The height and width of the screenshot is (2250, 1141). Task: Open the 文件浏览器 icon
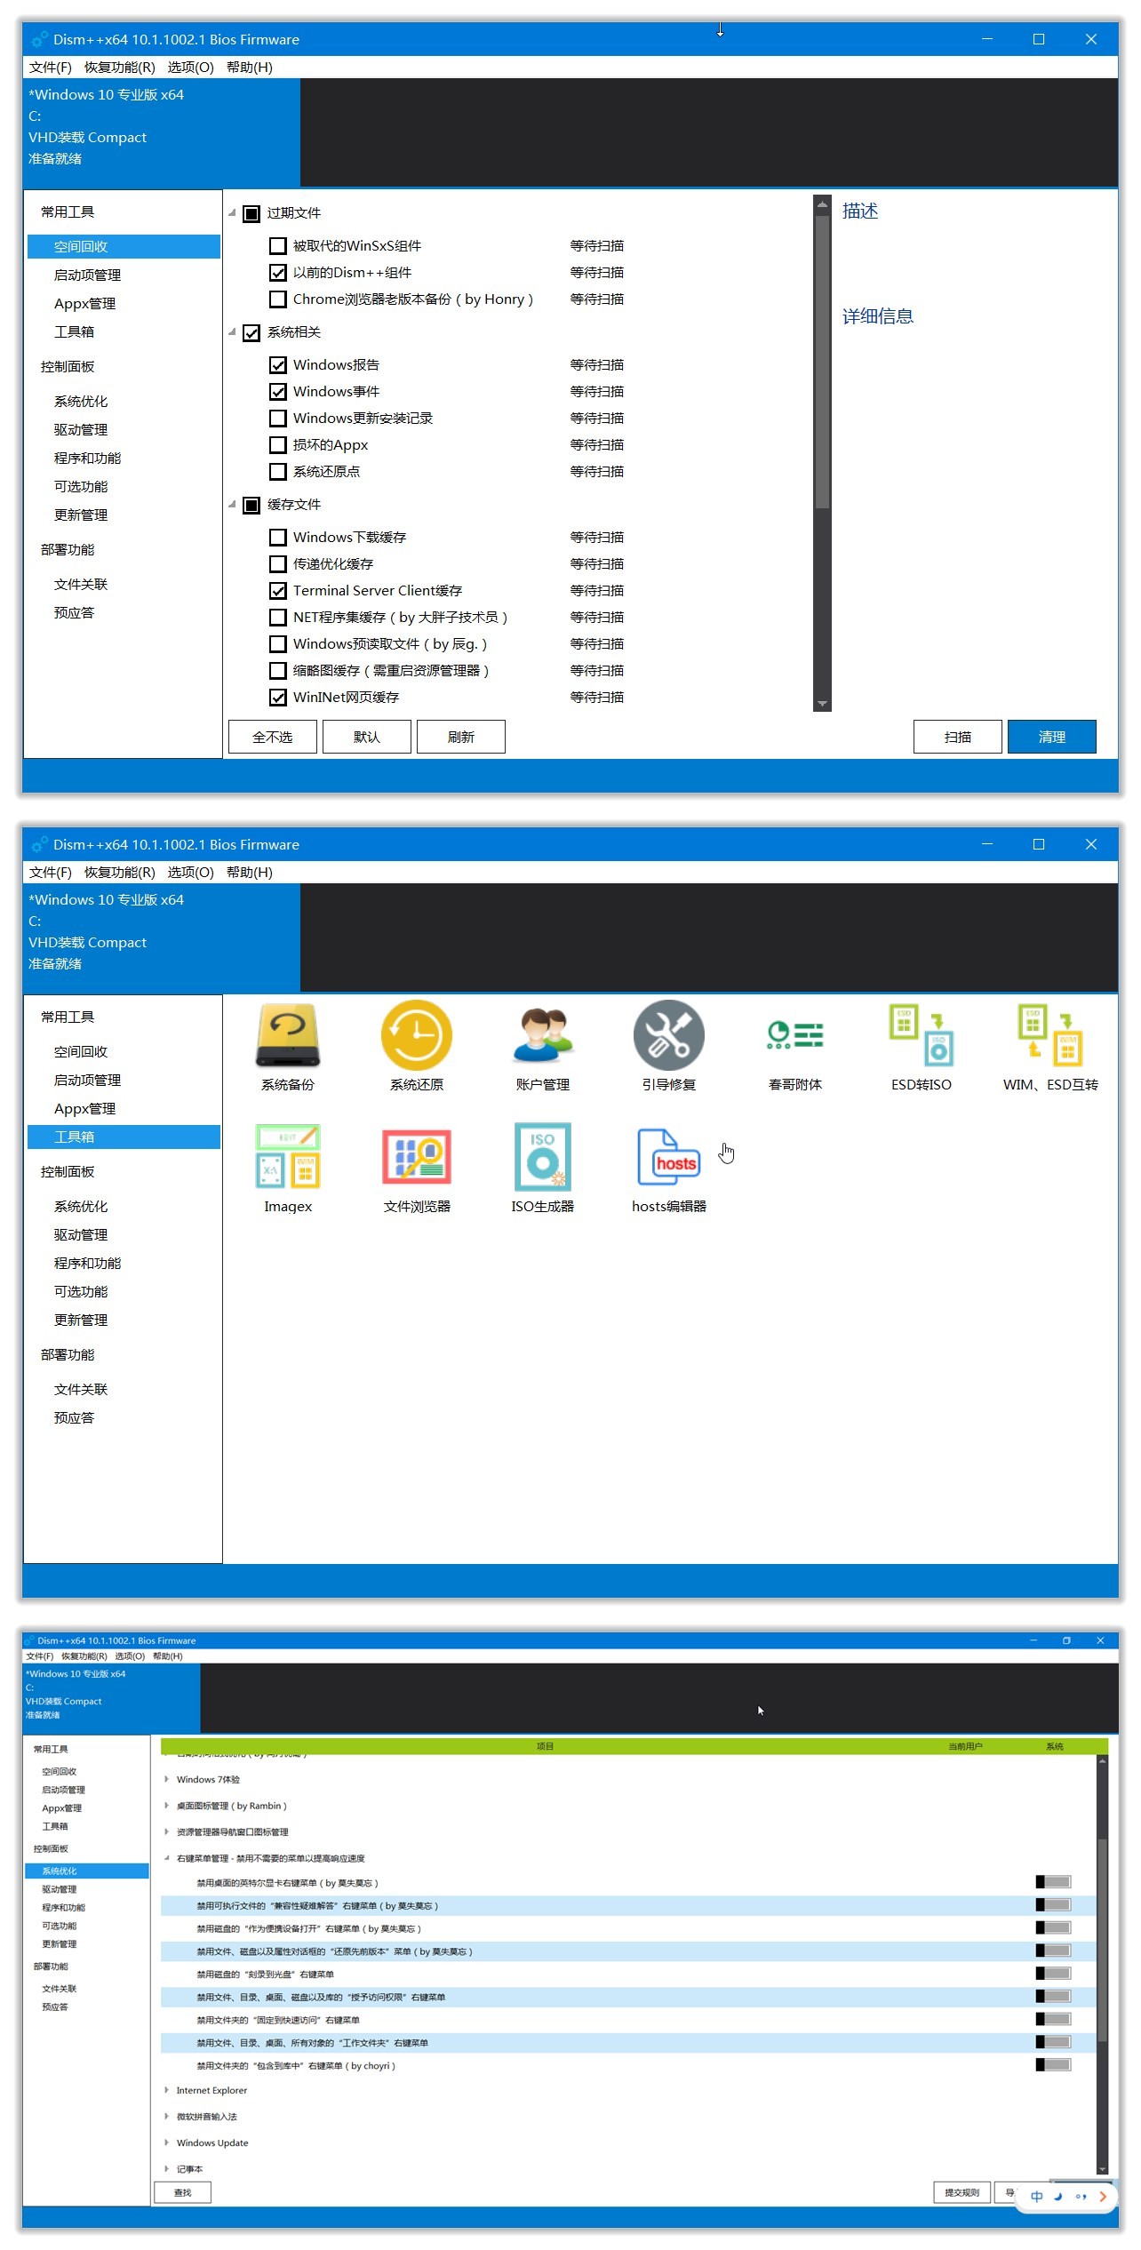click(416, 1157)
